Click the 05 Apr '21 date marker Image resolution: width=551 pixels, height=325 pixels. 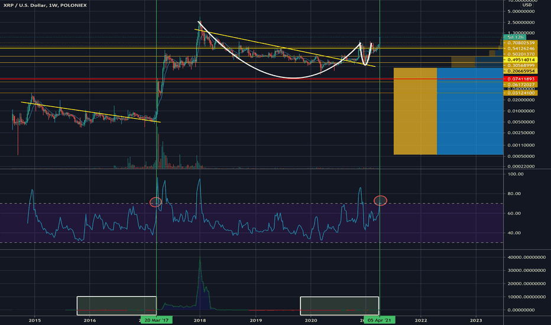379,320
